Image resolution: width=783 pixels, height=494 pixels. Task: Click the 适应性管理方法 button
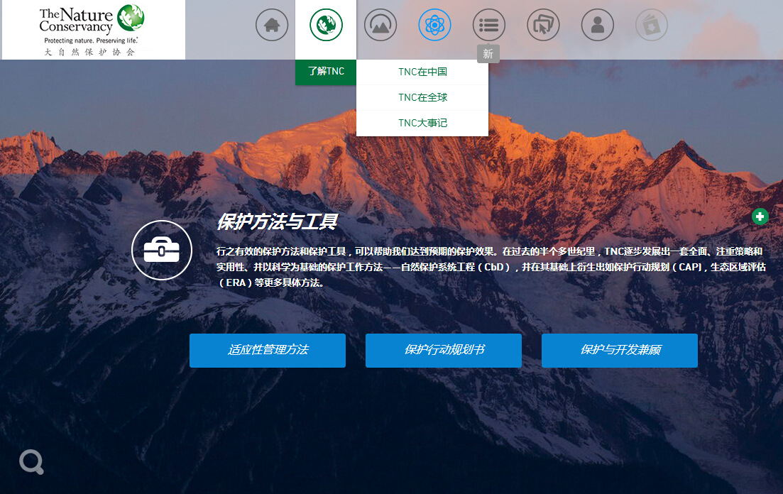[268, 351]
